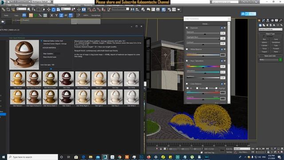The image size is (284, 160).
Task: Open the Create panel sun icon
Action: [259, 20]
